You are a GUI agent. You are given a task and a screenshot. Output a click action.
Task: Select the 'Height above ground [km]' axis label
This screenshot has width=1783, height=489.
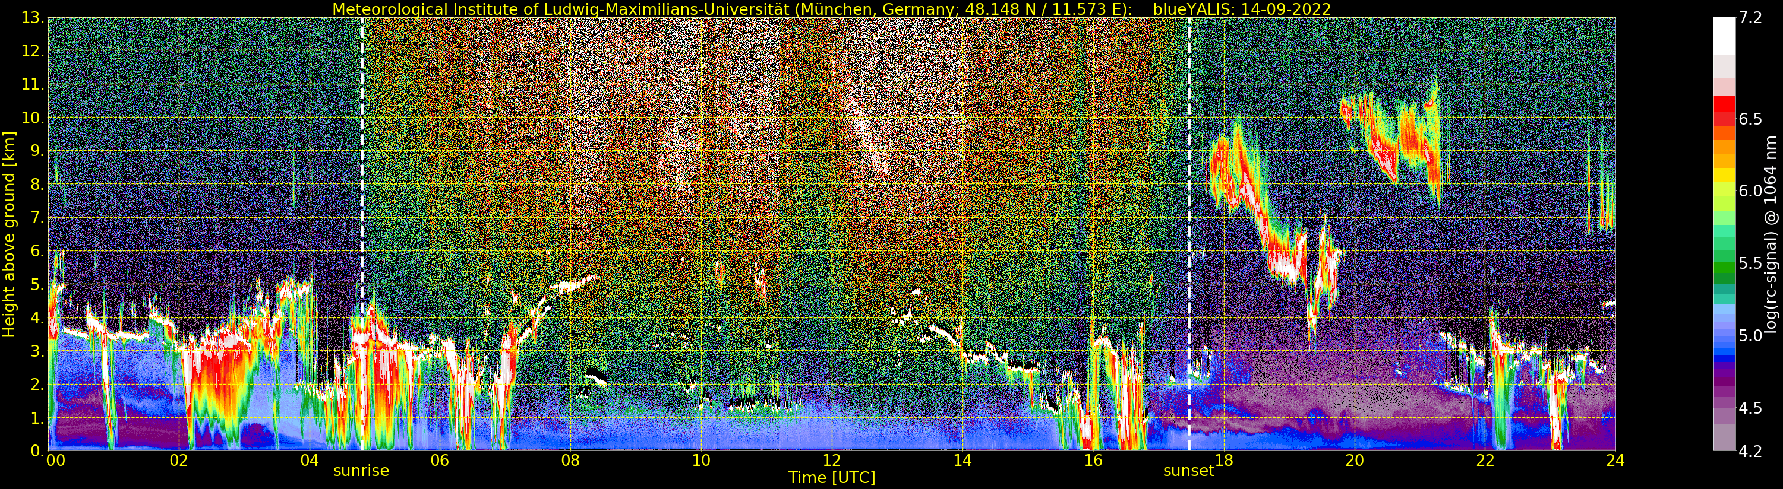9,234
